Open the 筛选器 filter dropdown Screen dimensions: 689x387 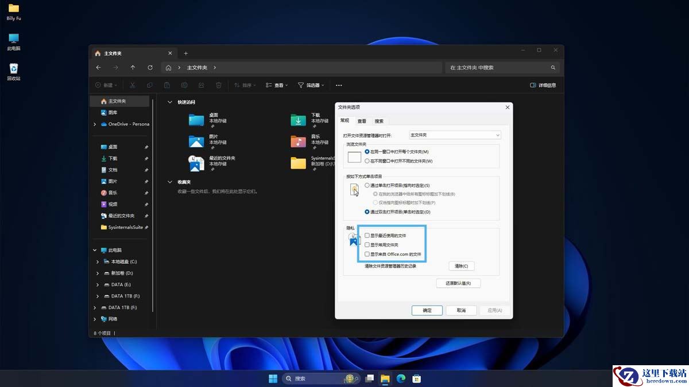pos(311,85)
